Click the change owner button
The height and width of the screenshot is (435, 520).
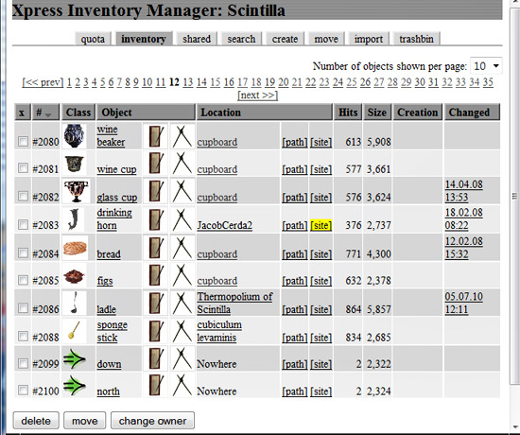coord(152,421)
